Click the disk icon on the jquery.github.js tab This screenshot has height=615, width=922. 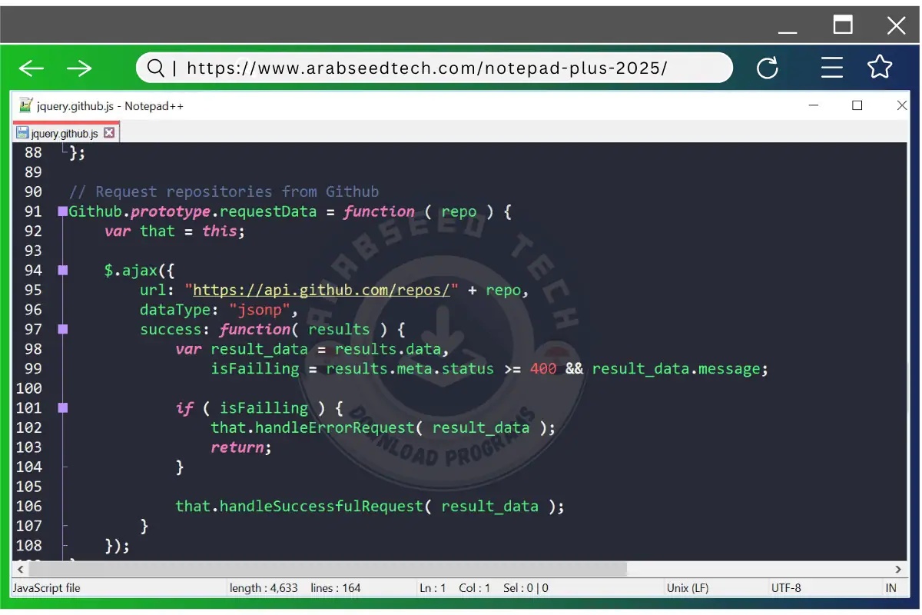[22, 133]
